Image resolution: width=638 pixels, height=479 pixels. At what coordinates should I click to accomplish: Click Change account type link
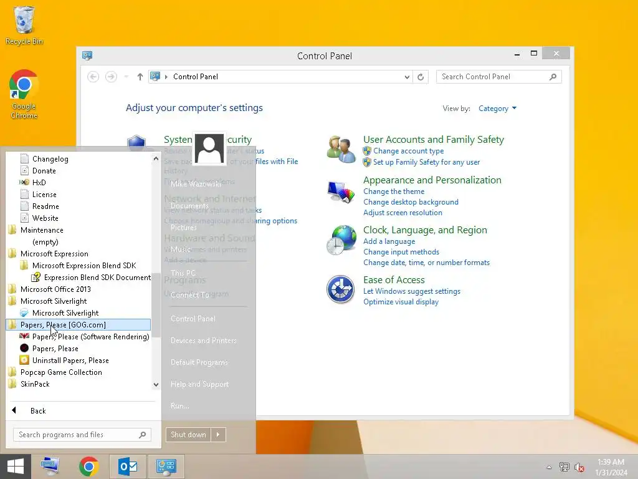409,151
